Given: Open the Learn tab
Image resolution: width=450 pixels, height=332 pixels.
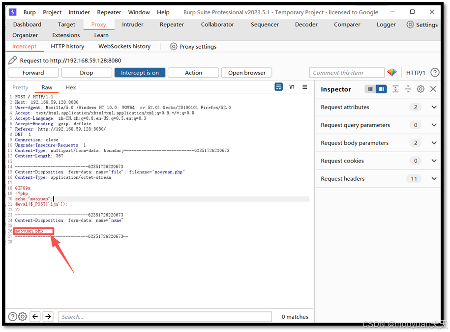Looking at the screenshot, I should coord(101,35).
